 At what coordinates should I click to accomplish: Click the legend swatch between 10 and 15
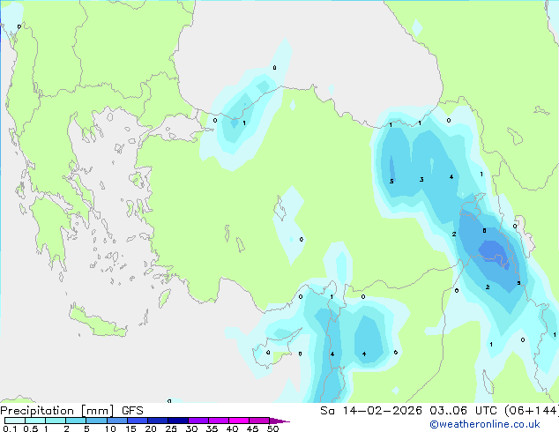point(117,421)
